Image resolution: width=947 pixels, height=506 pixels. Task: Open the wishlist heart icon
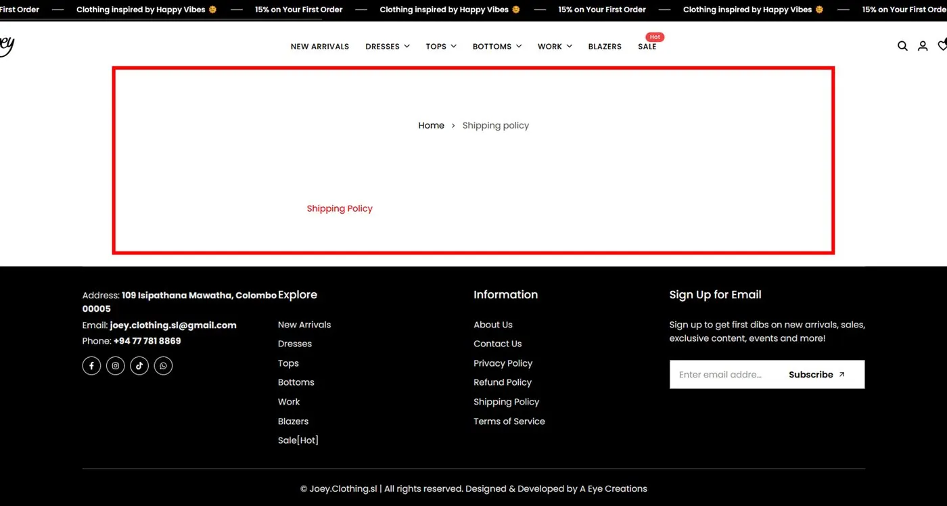coord(942,46)
